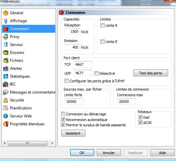Click the Connexion header plug icon
Screen dimensions: 176x161
point(61,12)
